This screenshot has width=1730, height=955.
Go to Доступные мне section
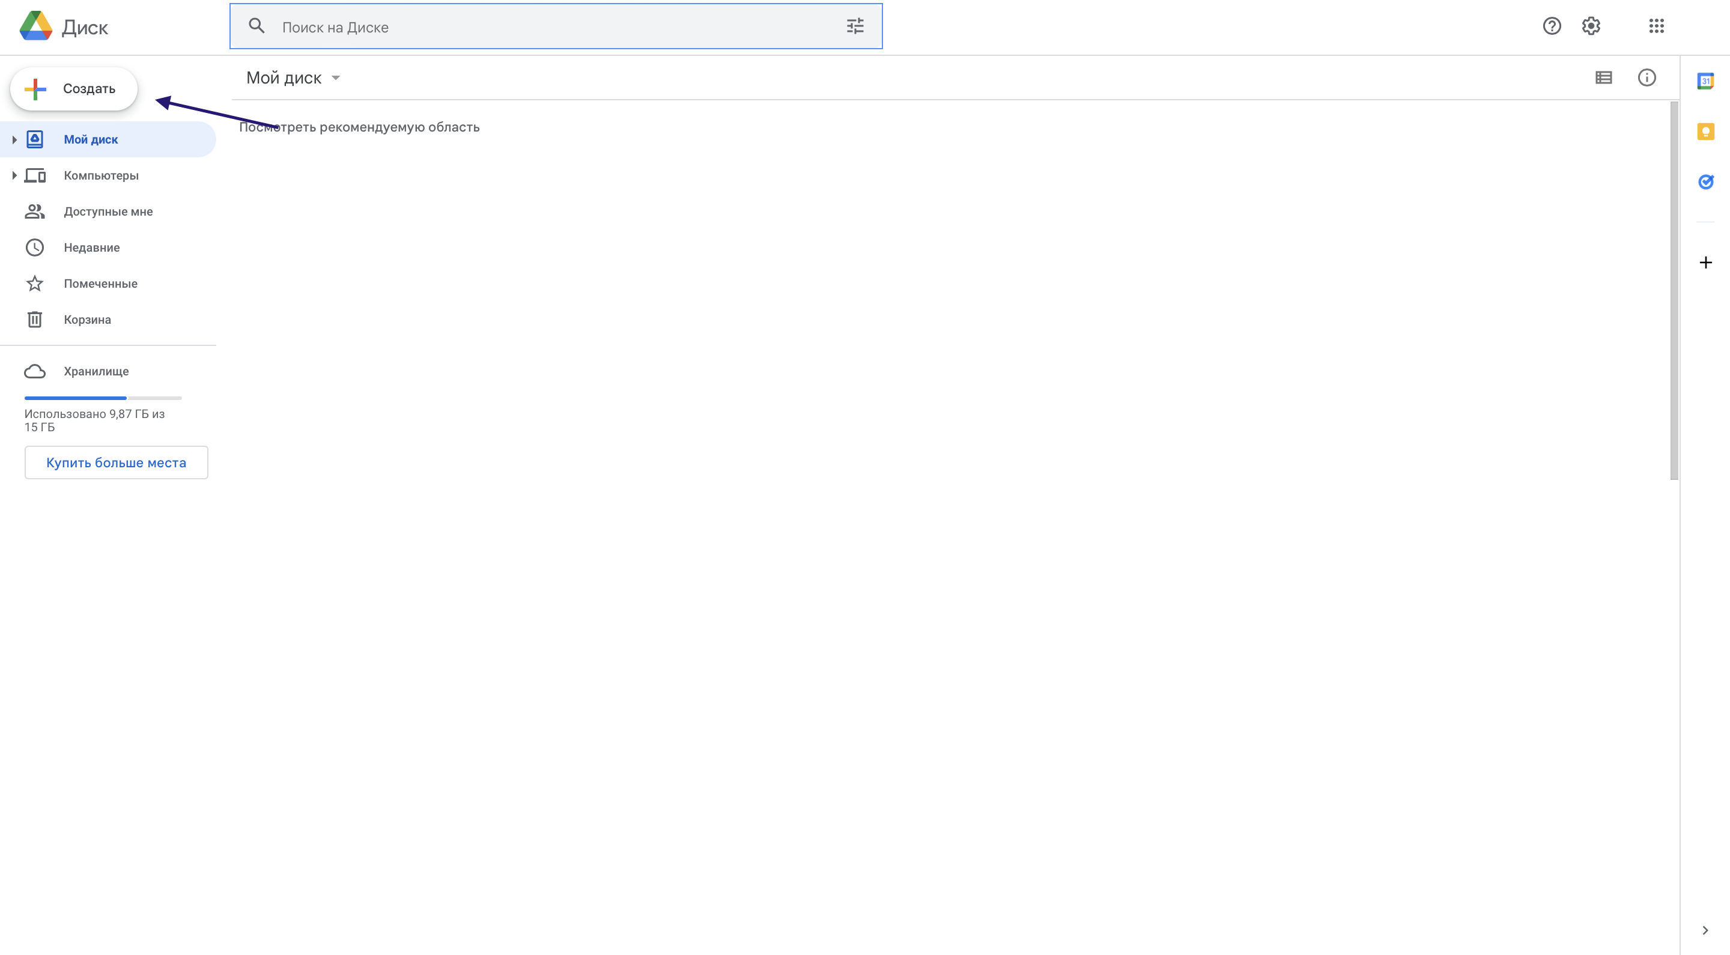[x=108, y=211]
